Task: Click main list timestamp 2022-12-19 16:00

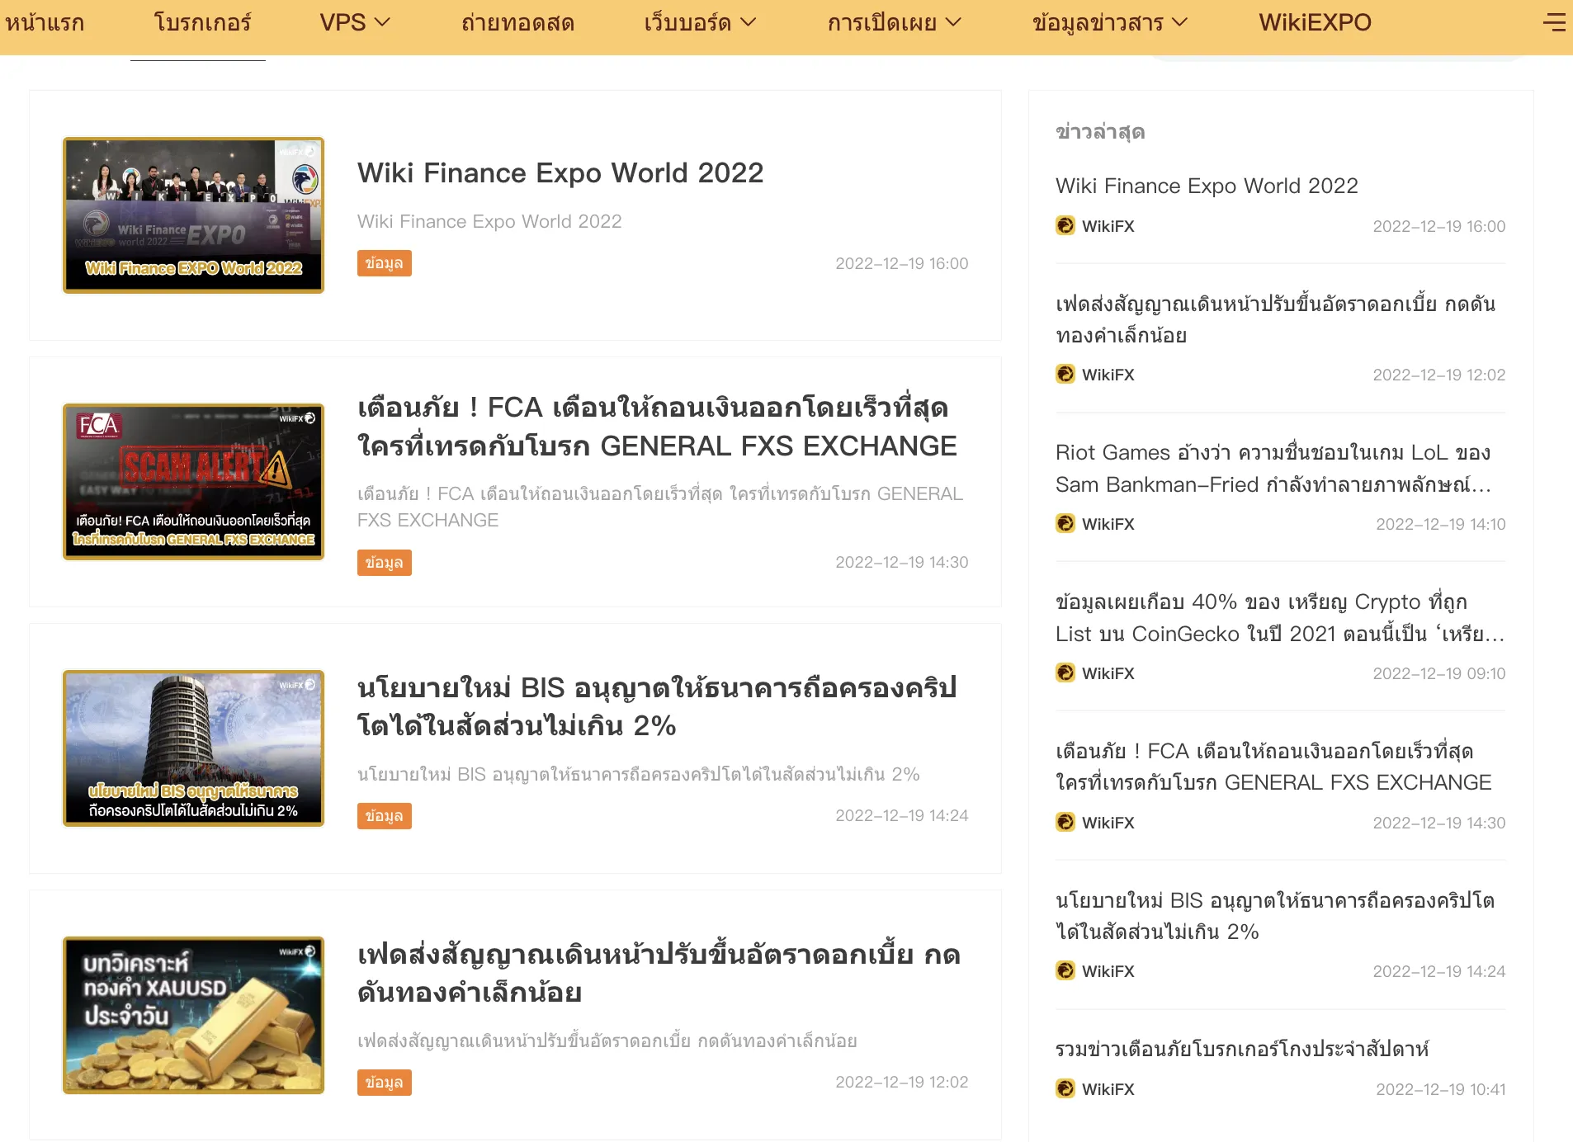Action: (x=902, y=263)
